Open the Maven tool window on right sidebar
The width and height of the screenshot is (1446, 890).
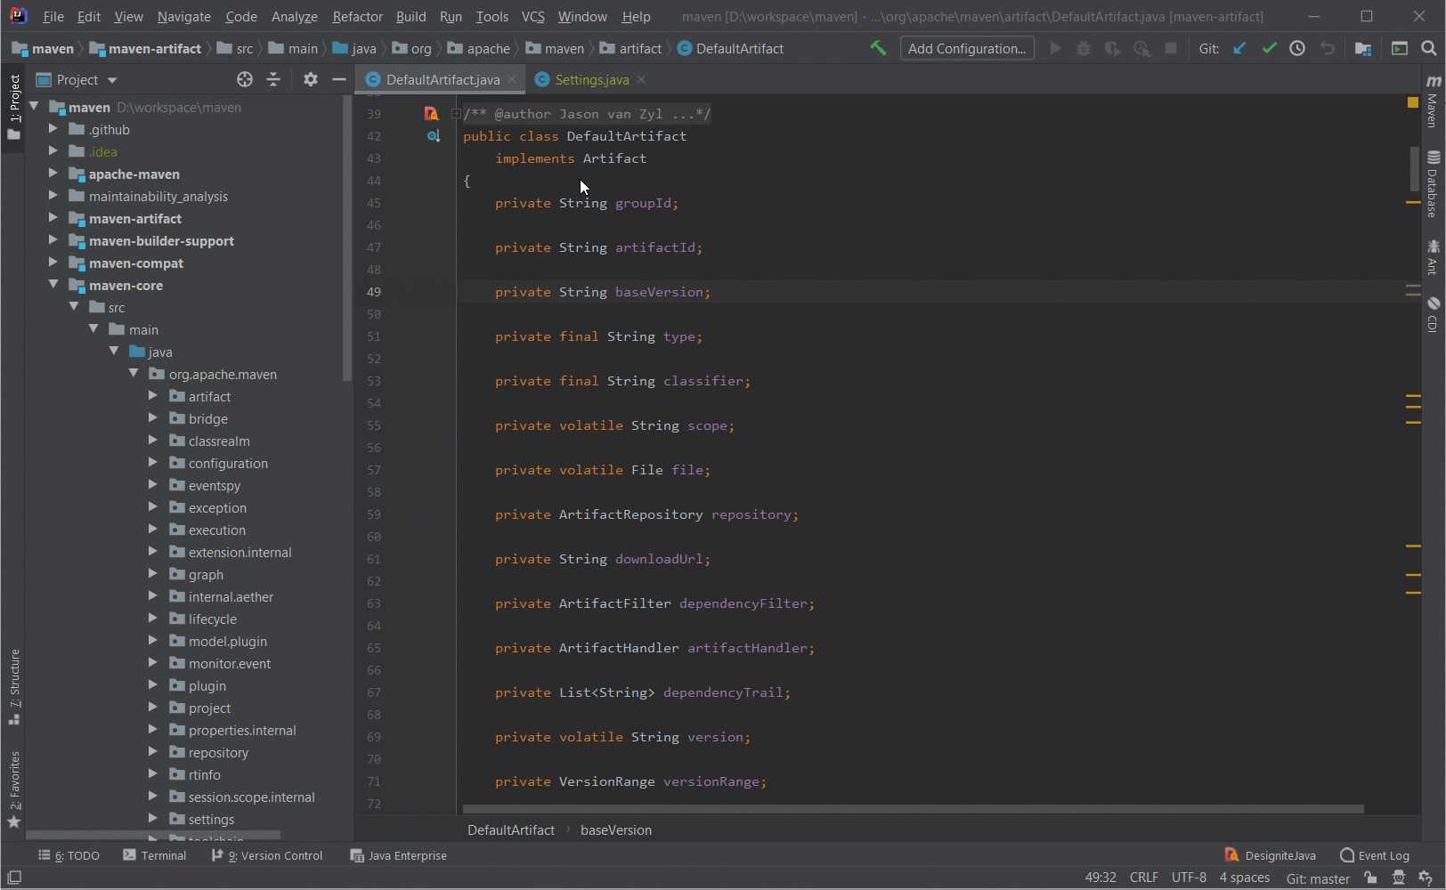[1433, 101]
